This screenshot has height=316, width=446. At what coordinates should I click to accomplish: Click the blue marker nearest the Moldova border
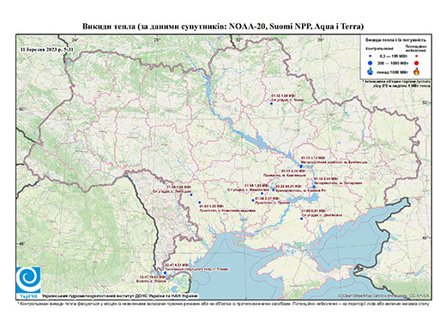coord(191,195)
